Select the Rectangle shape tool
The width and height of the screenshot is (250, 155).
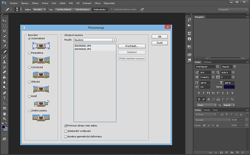pyautogui.click(x=5, y=108)
